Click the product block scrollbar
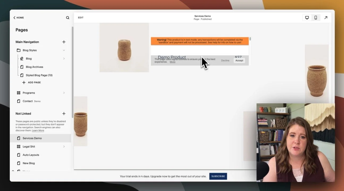Screen dimensions: 344x191 point(250,39)
